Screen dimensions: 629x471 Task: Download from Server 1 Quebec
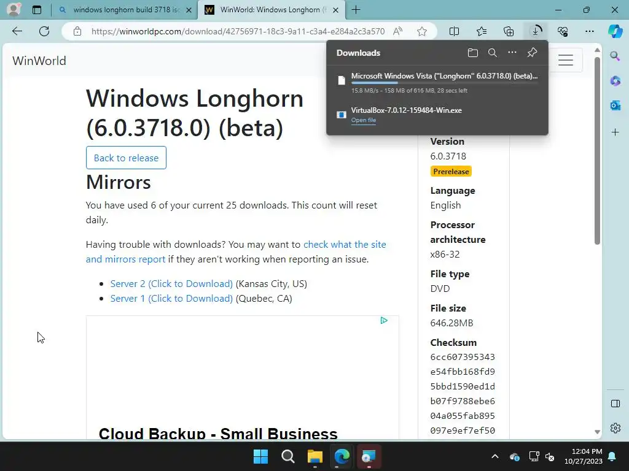click(x=171, y=299)
